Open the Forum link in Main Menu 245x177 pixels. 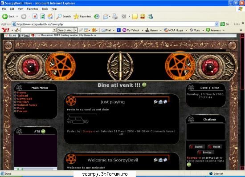(x=22, y=111)
